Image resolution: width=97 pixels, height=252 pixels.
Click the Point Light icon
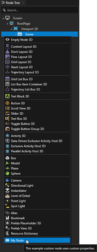(7, 201)
